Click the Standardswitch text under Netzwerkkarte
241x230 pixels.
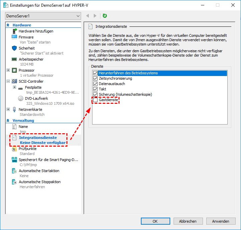(x=32, y=114)
